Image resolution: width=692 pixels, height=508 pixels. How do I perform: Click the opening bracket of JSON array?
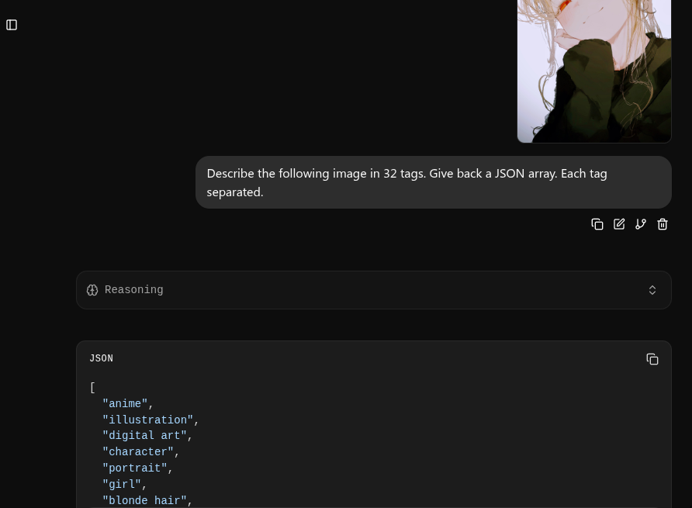tap(92, 388)
